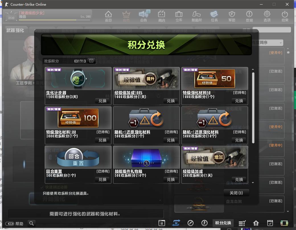
Task: Click the checklist icon in bottom toolbar
Action: (x=242, y=223)
